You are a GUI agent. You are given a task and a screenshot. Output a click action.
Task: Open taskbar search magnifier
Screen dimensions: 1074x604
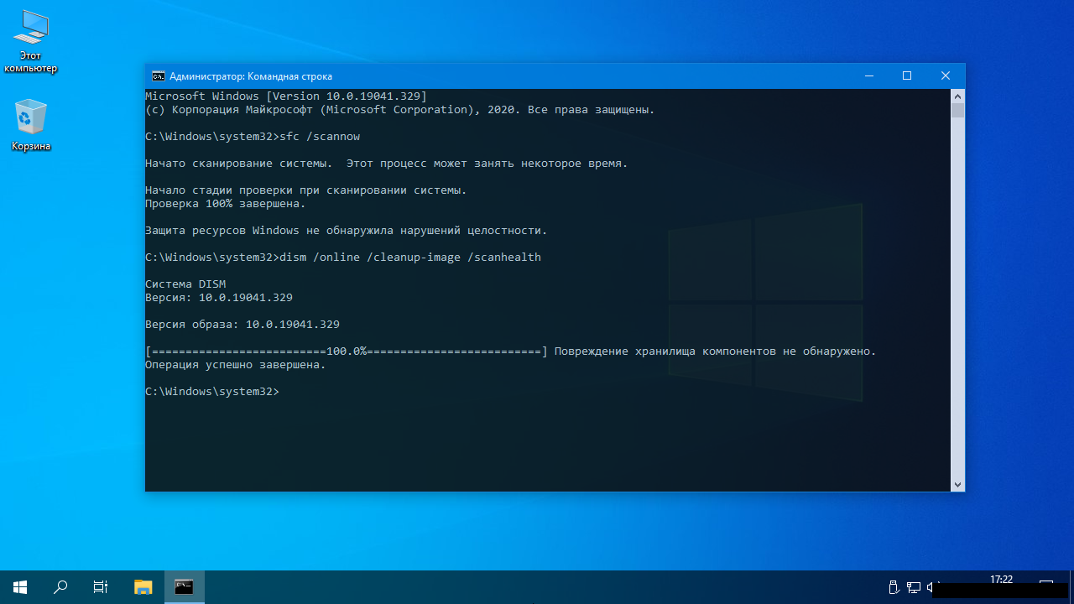click(x=60, y=587)
